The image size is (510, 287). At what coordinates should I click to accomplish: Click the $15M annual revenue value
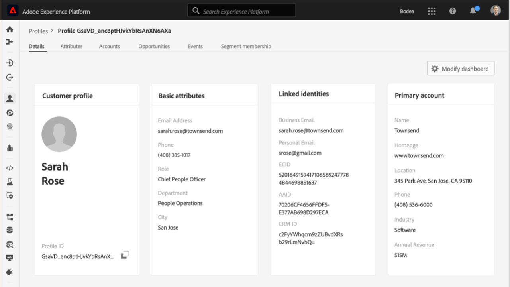400,255
